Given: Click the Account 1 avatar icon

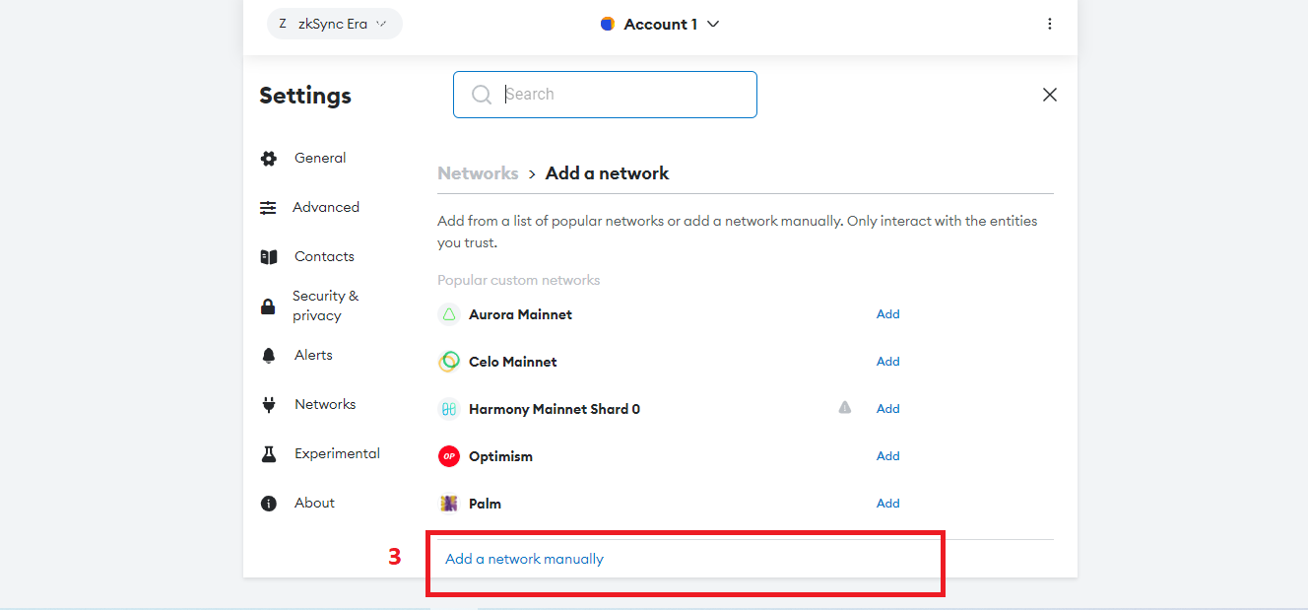Looking at the screenshot, I should [x=608, y=24].
